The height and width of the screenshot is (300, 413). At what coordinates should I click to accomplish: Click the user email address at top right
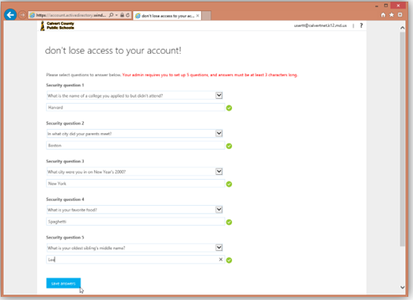pyautogui.click(x=320, y=25)
